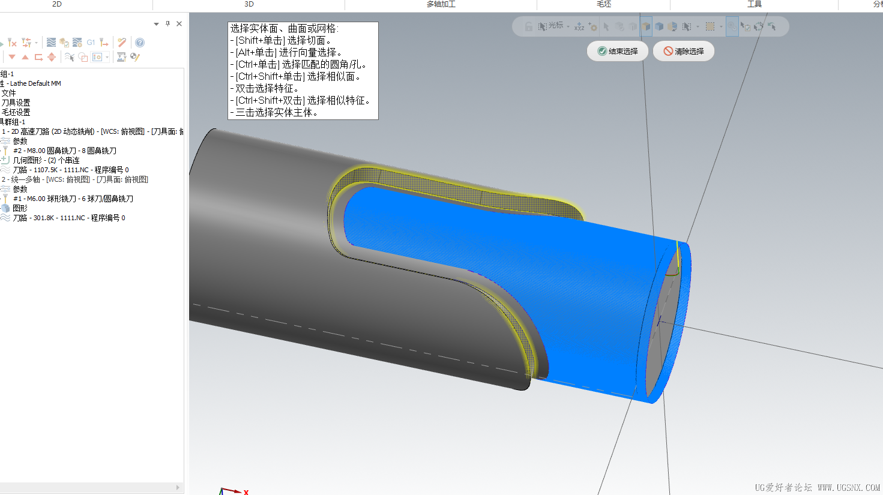Image resolution: width=883 pixels, height=495 pixels.
Task: Click the overlapping circle-and-square icon
Action: tap(83, 57)
